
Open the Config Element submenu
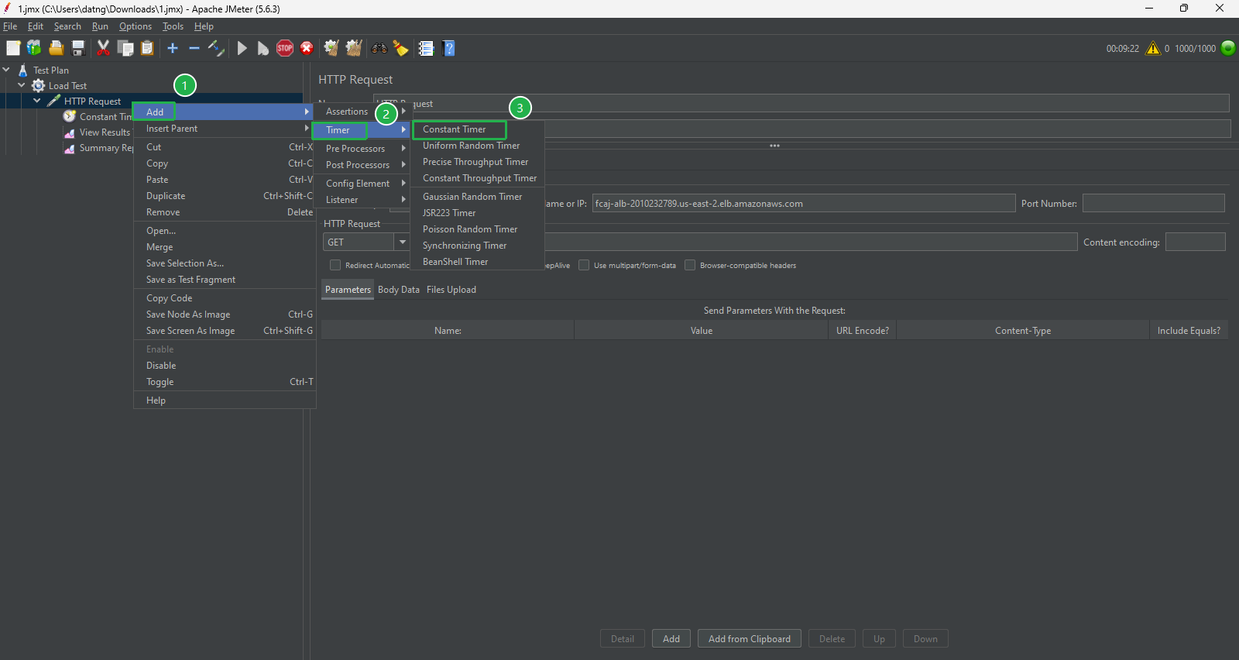click(361, 184)
